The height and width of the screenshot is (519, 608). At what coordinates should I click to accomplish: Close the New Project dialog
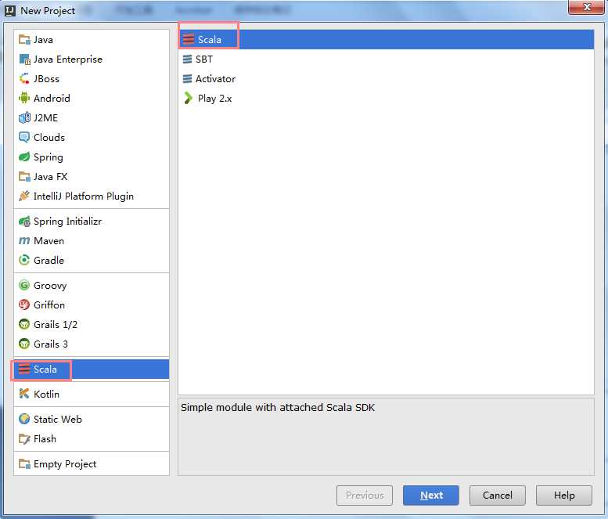586,7
